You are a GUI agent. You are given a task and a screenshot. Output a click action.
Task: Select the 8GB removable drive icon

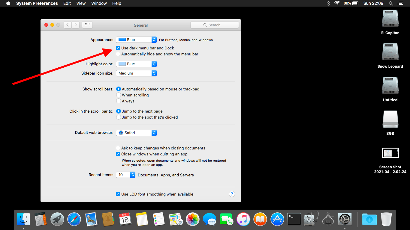pyautogui.click(x=390, y=119)
